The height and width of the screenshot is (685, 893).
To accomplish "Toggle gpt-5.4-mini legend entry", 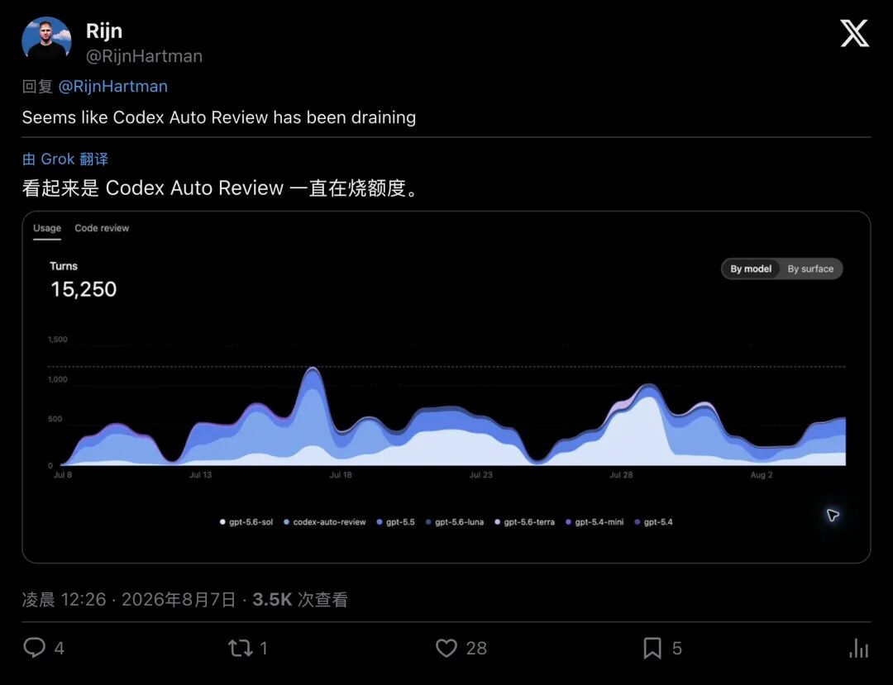I will click(595, 521).
